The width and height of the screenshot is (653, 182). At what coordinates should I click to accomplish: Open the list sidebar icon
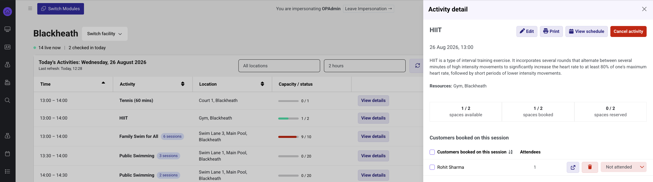coord(7,171)
